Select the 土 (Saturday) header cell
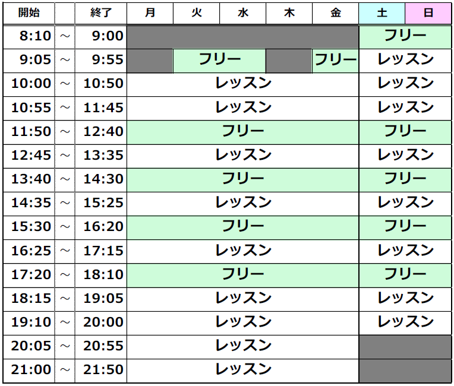The image size is (454, 386). (x=382, y=13)
